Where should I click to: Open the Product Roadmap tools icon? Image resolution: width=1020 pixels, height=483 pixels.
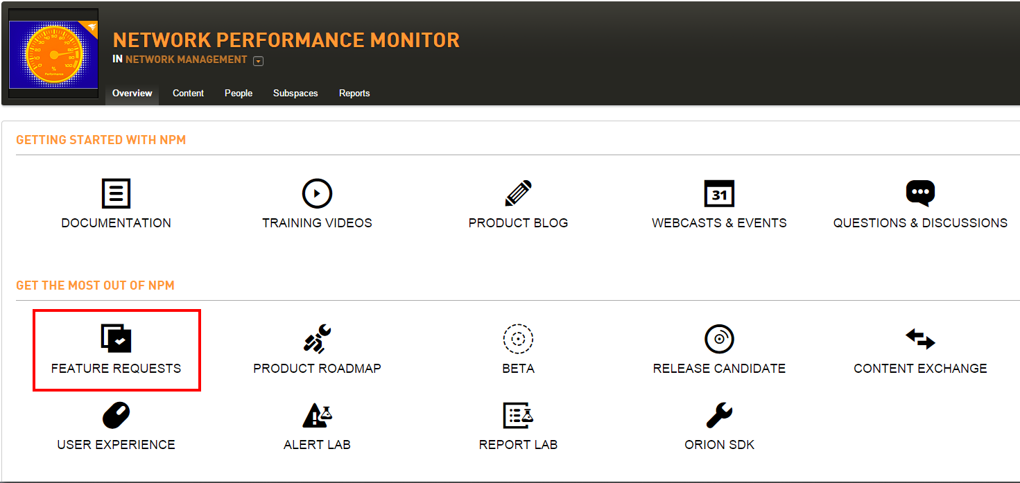click(x=317, y=340)
